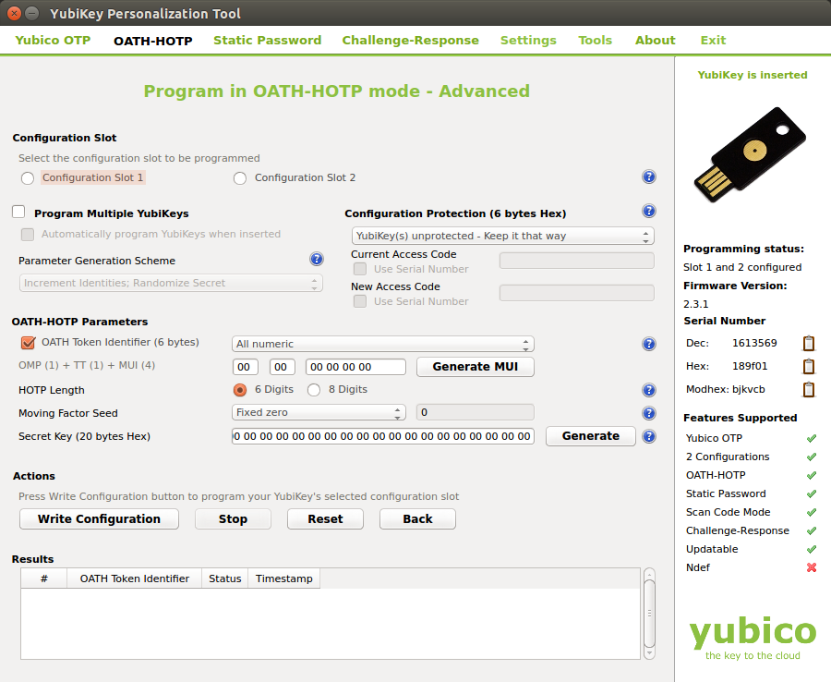Click the Updatable supported checkmark
Screen dimensions: 831x682
tap(812, 550)
